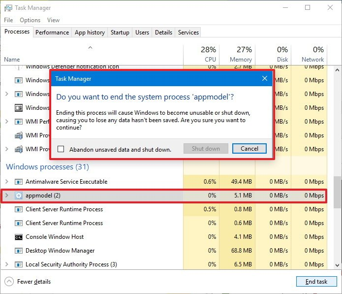Click the Desktop Window Manager icon

click(19, 251)
